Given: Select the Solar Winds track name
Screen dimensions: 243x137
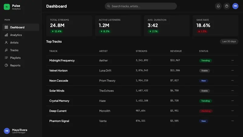Looking at the screenshot, I should [57, 91].
